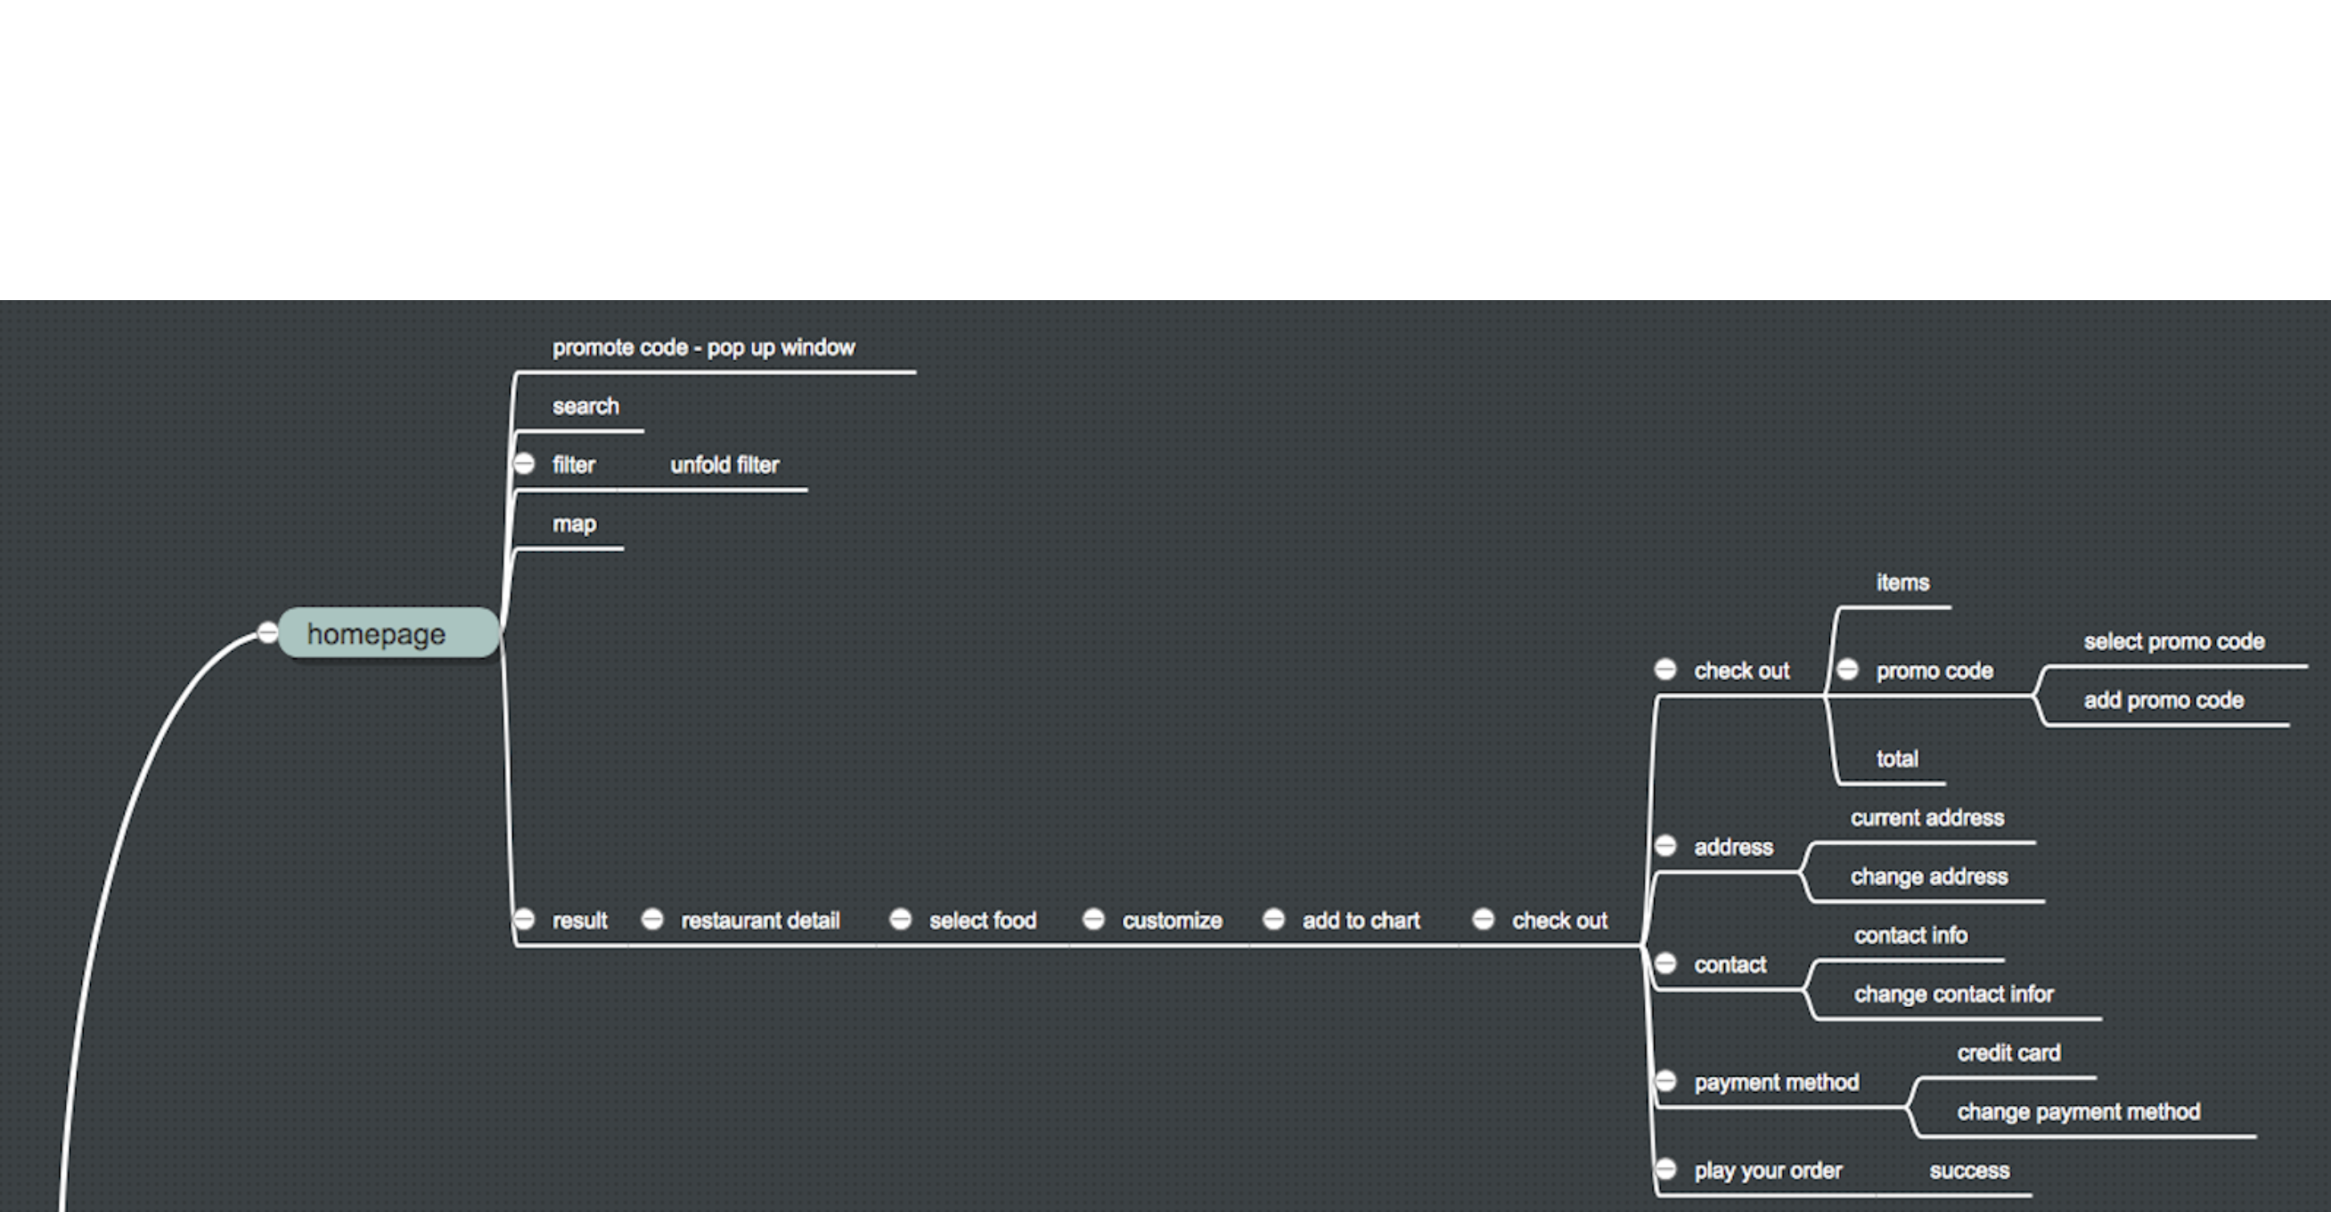
Task: Select the customize node label
Action: pyautogui.click(x=1173, y=921)
